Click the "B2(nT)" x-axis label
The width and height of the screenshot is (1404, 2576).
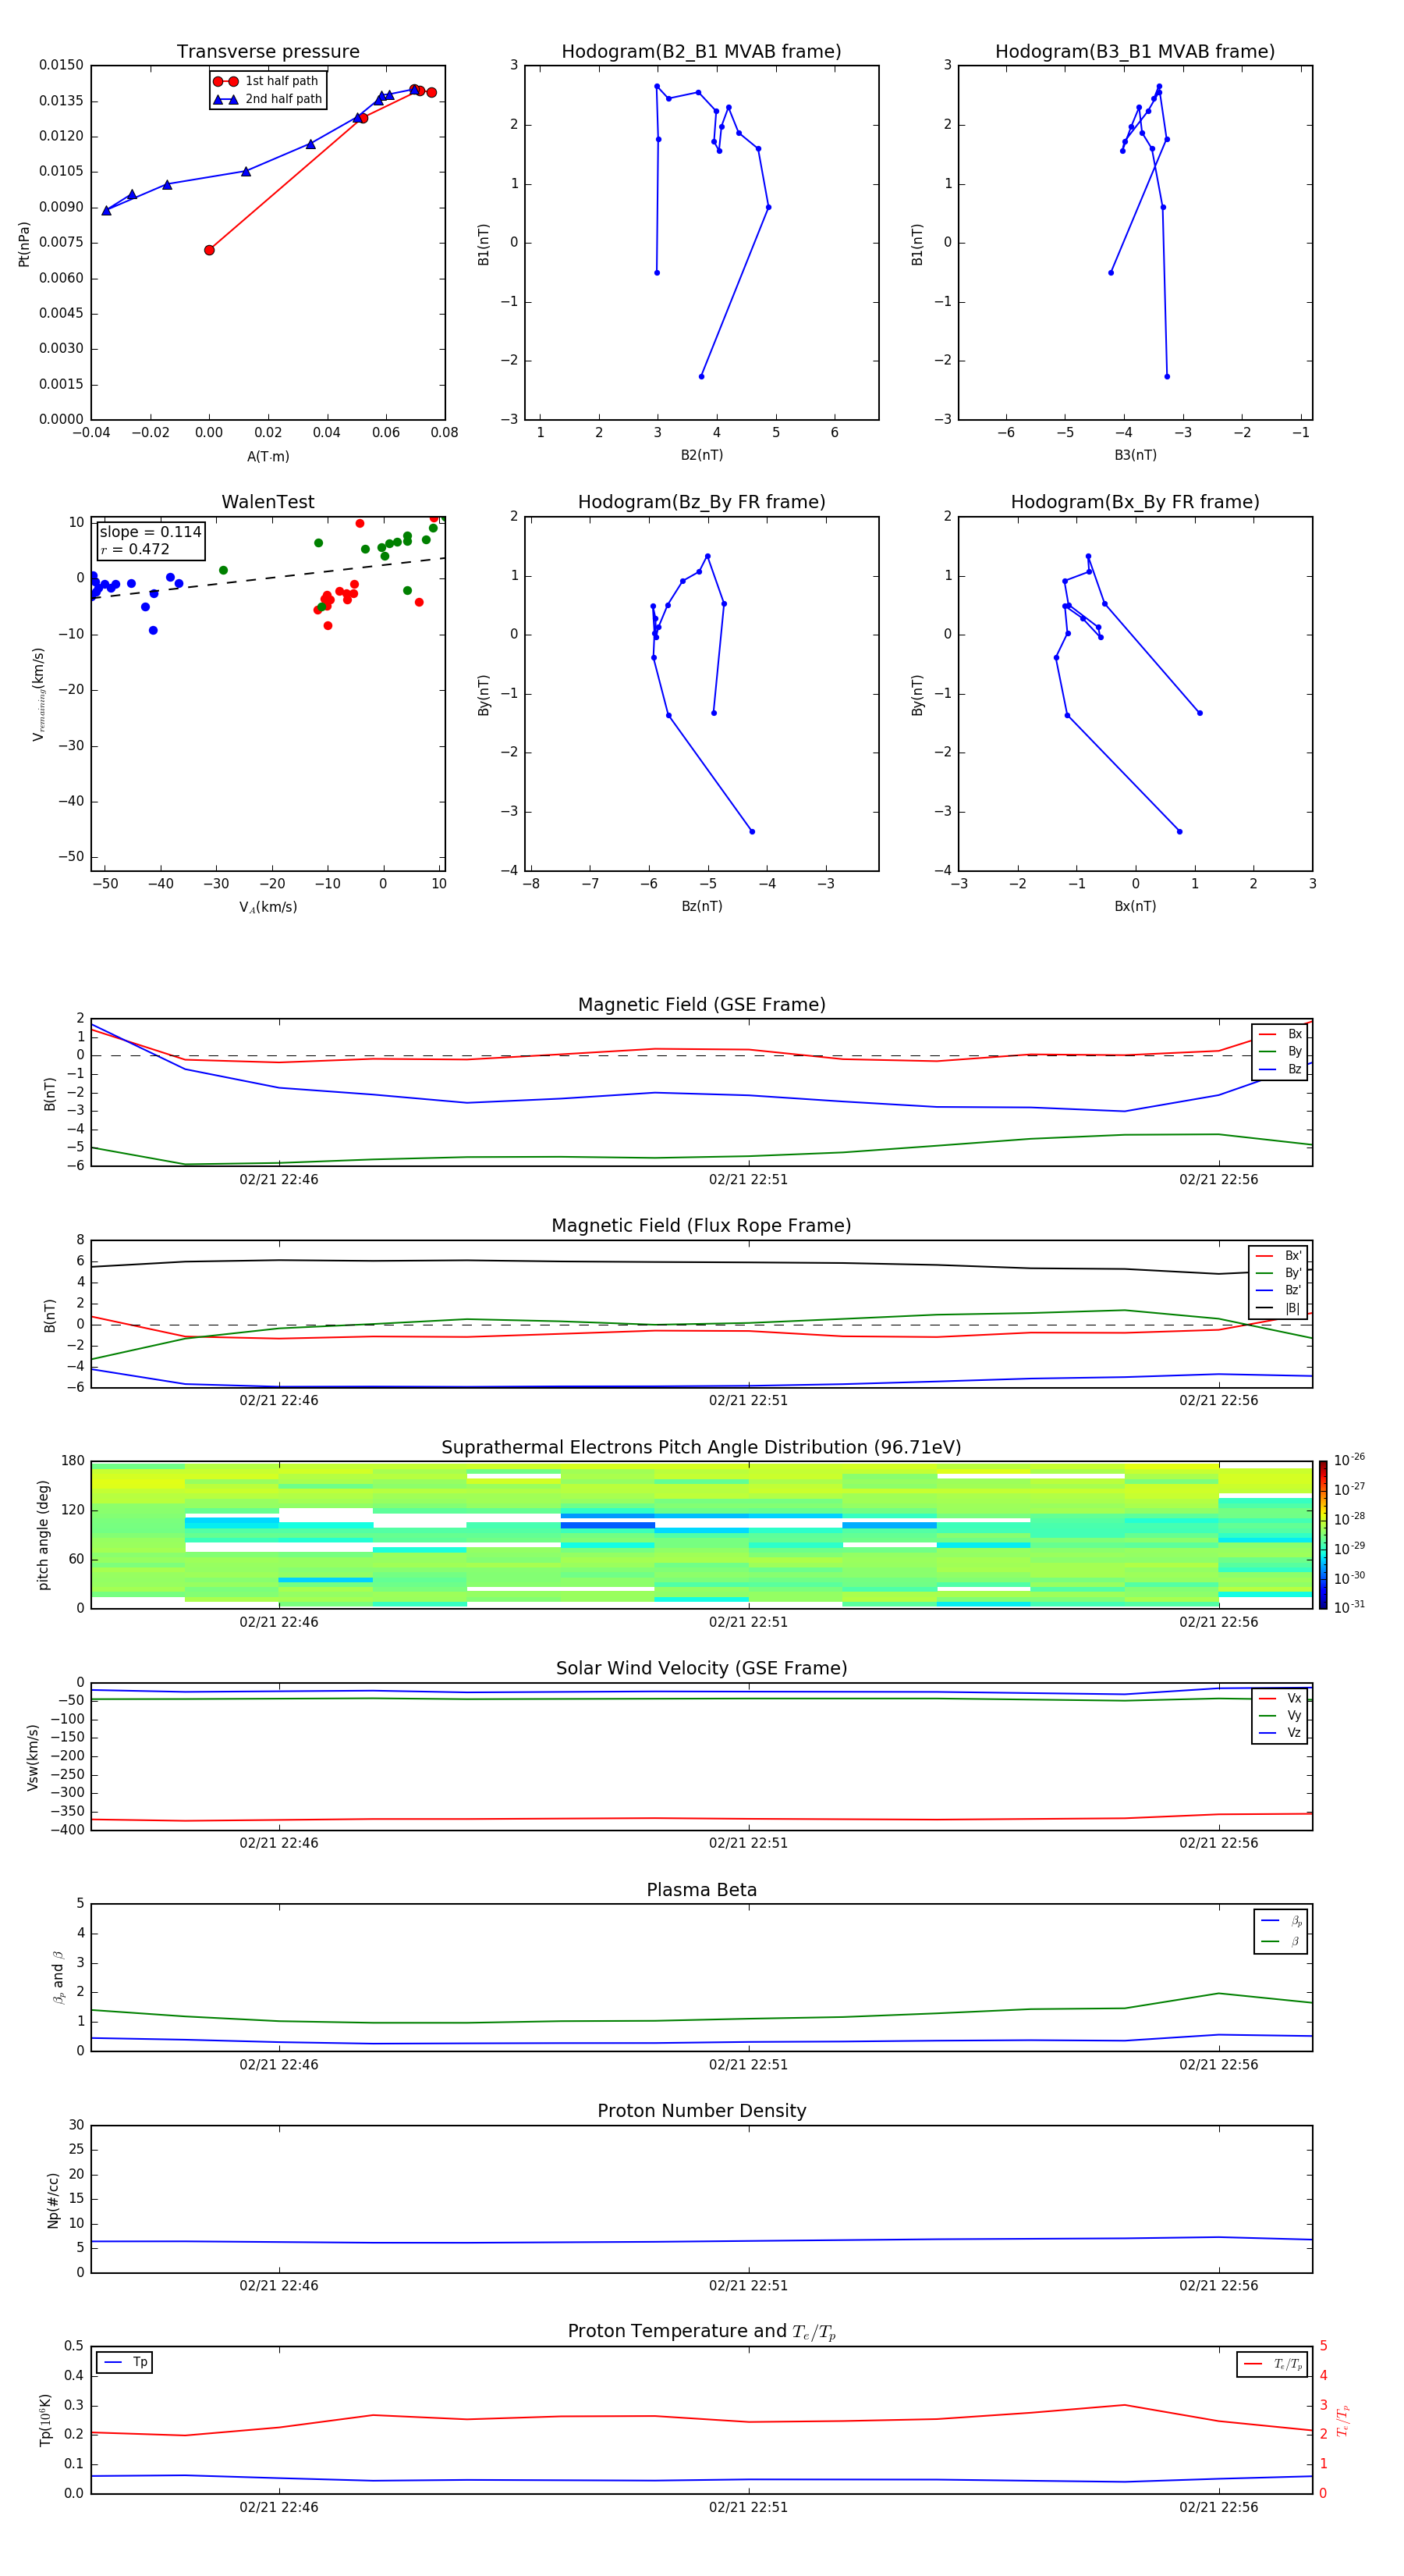click(x=701, y=455)
